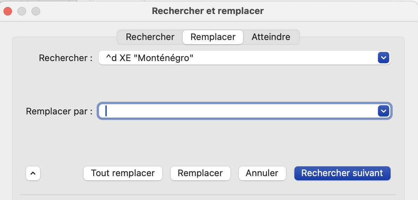Click the greyed-out minimize window button
This screenshot has height=200, width=418.
[x=22, y=11]
